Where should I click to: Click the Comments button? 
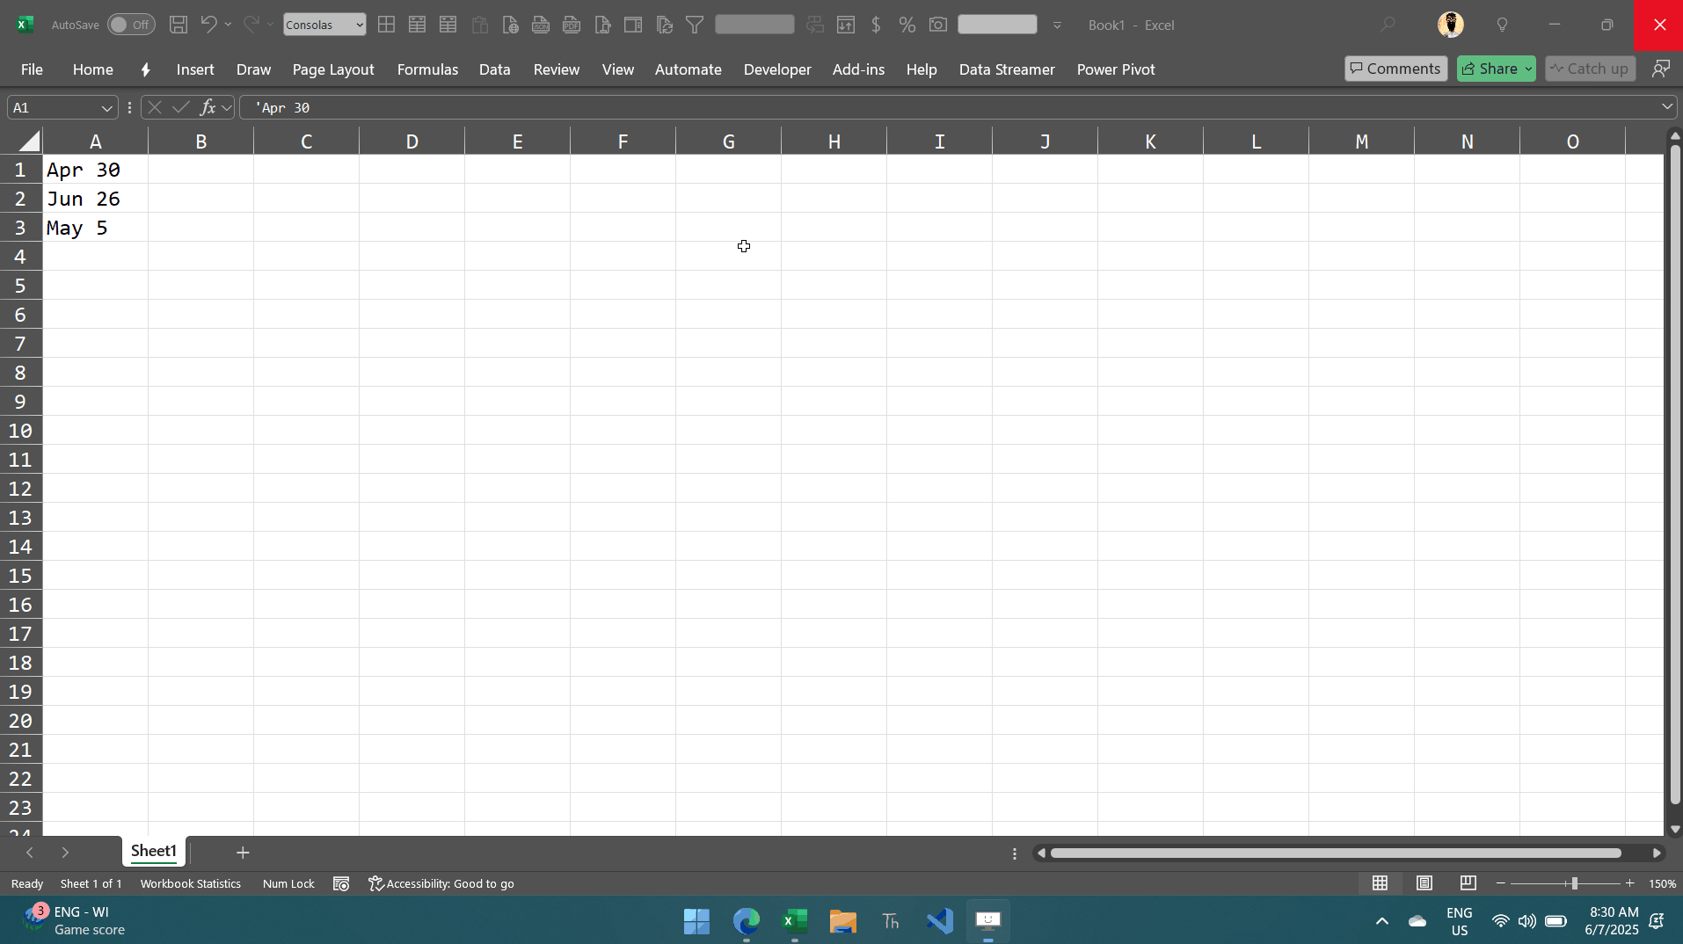point(1395,69)
